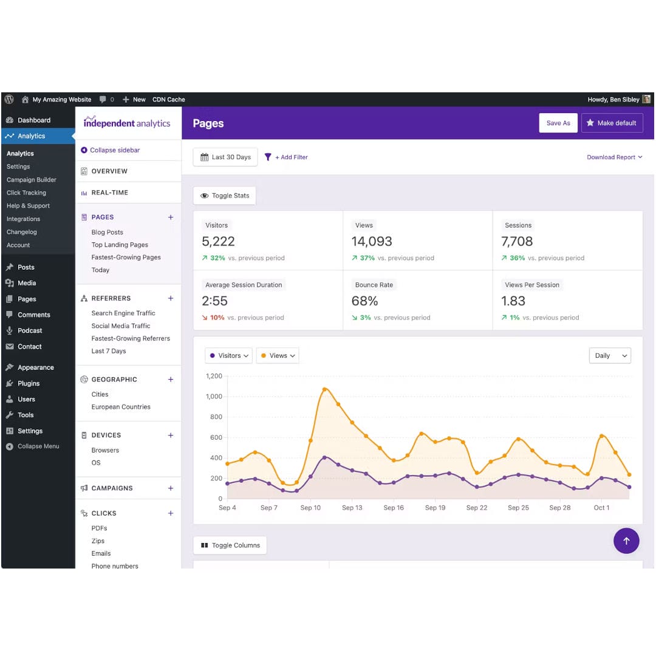Toggle Columns in the data table
Viewport: 656px width, 656px height.
230,545
